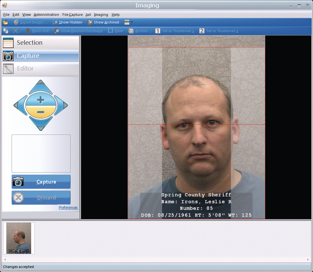313x272 pixels.
Task: Select the Capture panel tab
Action: pos(40,56)
